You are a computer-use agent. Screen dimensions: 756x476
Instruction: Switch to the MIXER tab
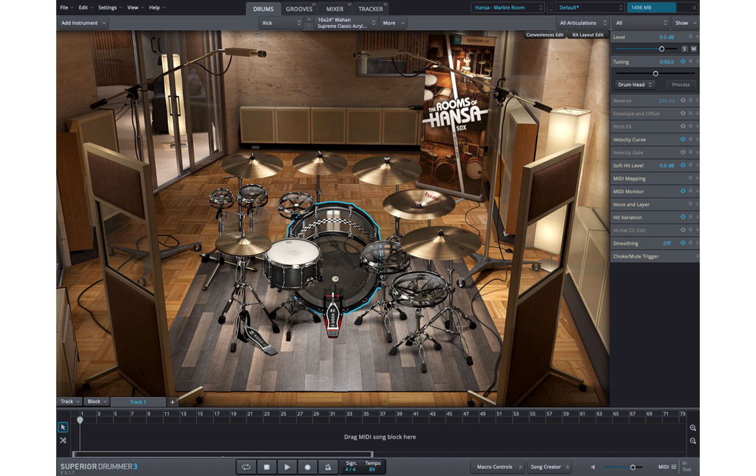click(x=335, y=9)
